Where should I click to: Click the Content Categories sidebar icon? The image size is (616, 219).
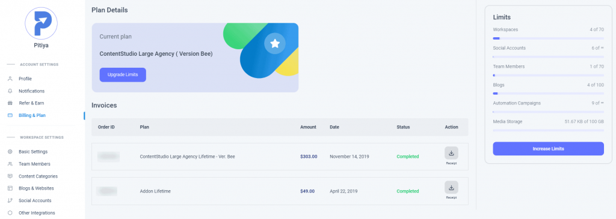tap(10, 176)
